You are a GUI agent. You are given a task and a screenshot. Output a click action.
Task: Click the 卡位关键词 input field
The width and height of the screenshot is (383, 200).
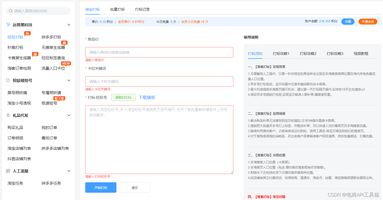pos(159,81)
